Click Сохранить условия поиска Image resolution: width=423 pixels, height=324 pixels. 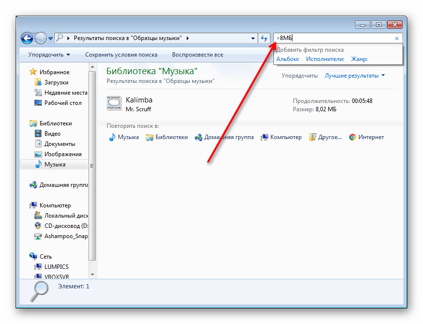pyautogui.click(x=121, y=55)
